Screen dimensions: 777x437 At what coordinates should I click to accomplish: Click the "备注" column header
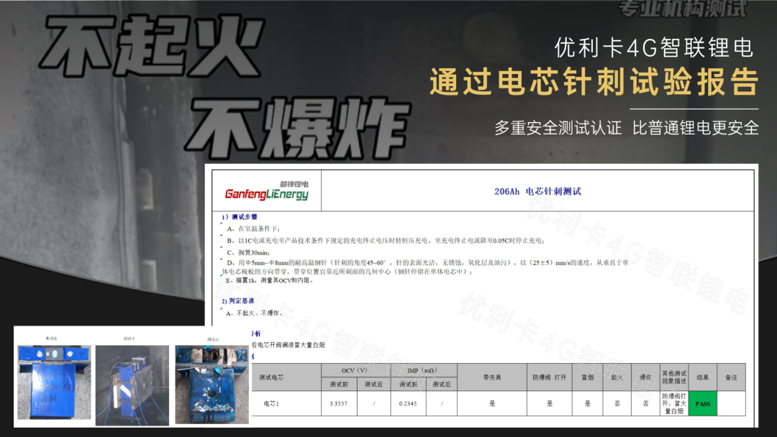click(732, 377)
